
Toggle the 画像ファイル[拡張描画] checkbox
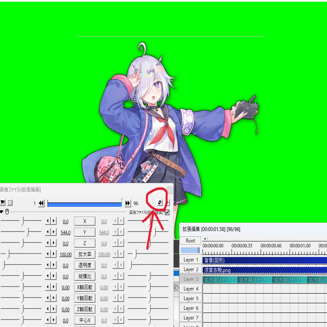pyautogui.click(x=167, y=213)
